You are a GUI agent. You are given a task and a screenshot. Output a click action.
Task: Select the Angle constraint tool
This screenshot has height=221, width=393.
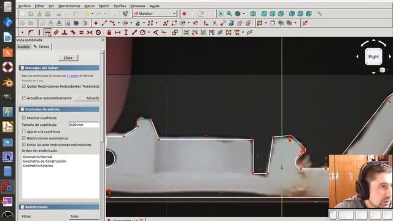pos(155,33)
